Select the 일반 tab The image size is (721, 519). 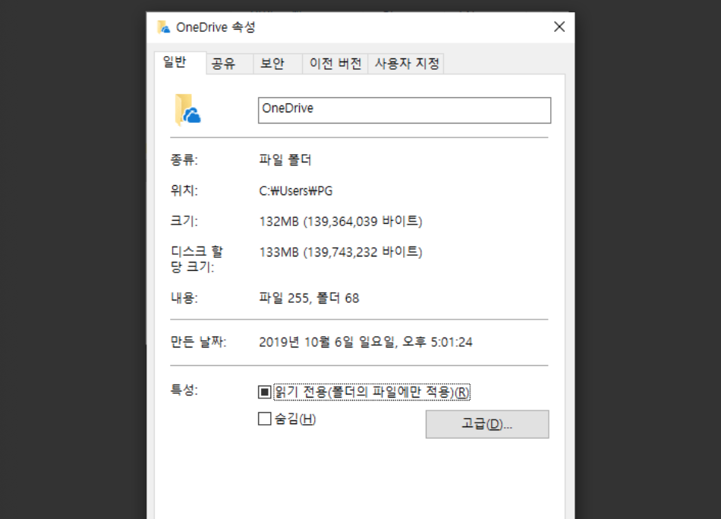click(x=180, y=62)
